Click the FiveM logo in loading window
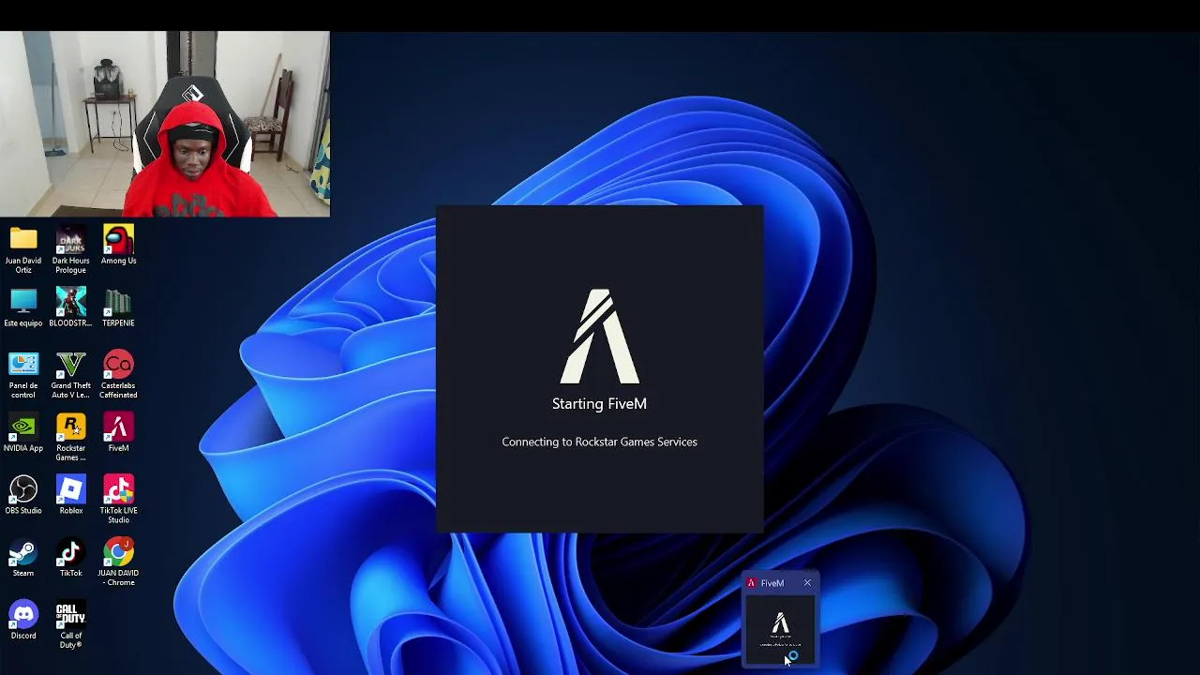 600,337
